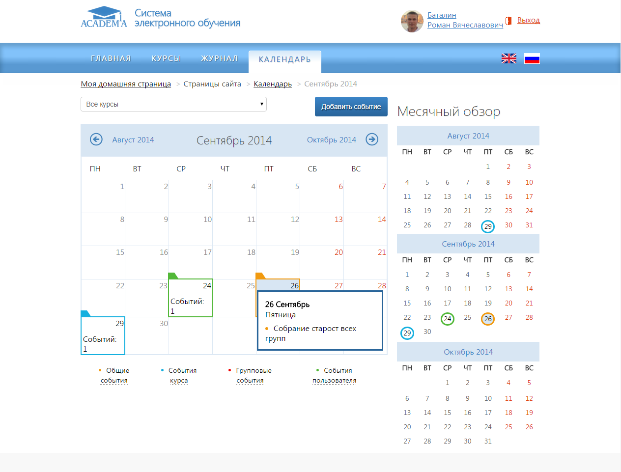Open the Все курсы dropdown
The image size is (621, 472).
pyautogui.click(x=173, y=104)
